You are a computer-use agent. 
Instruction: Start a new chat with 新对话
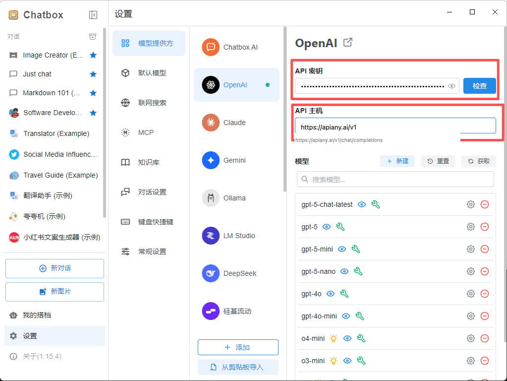[x=55, y=268]
